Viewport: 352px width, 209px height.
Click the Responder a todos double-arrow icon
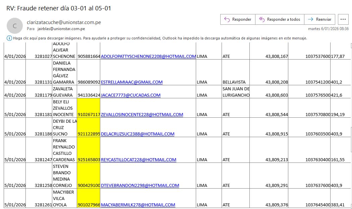pyautogui.click(x=262, y=19)
